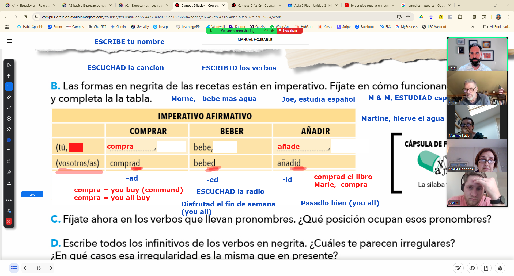
Task: Open the page table of contents icon
Action: [10, 41]
